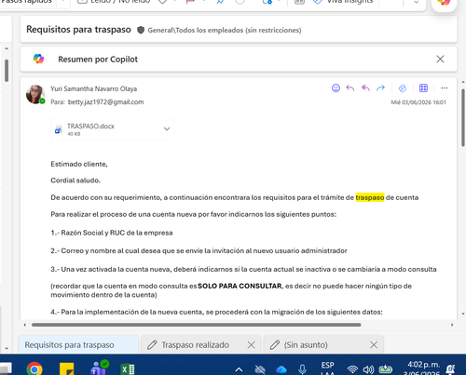
Task: Click the message date Mié 03/06/2026 16:01
Action: pyautogui.click(x=418, y=102)
